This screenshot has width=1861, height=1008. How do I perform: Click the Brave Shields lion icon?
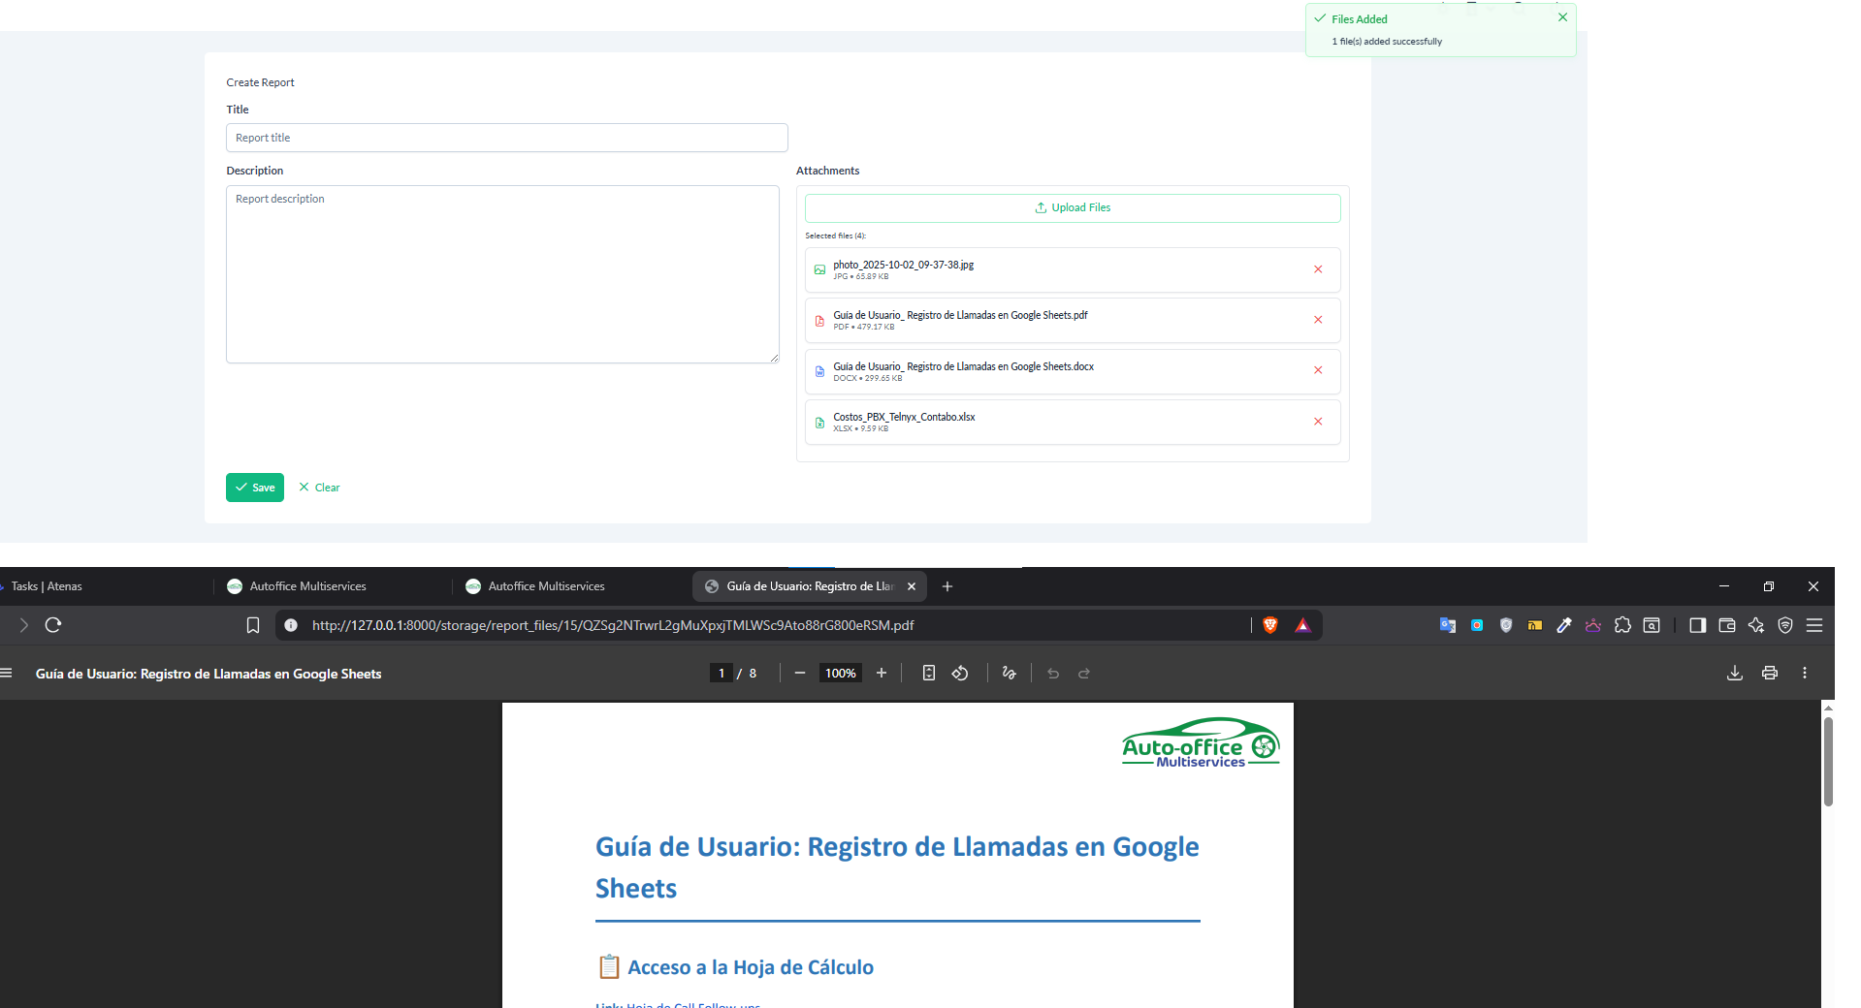1269,625
